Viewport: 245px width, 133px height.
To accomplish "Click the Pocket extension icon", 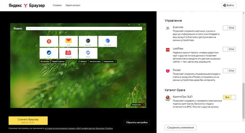I will tap(168, 71).
